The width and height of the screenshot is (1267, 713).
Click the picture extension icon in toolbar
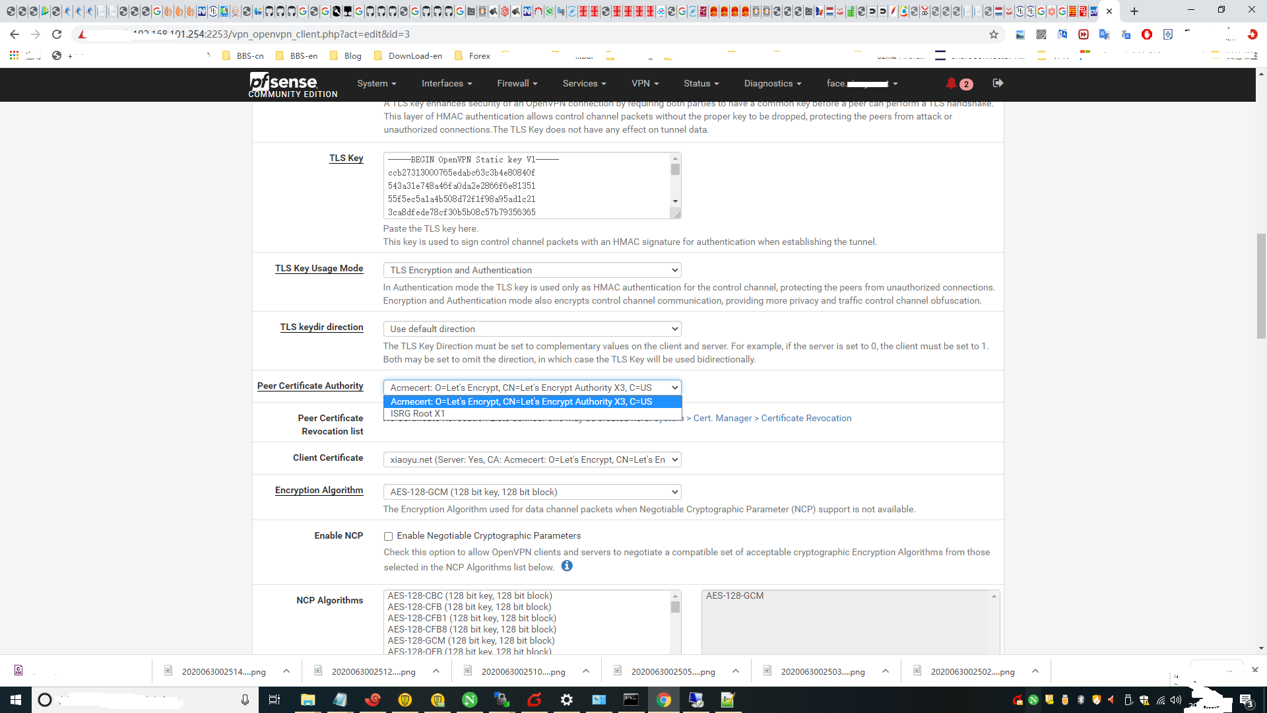pyautogui.click(x=1020, y=34)
